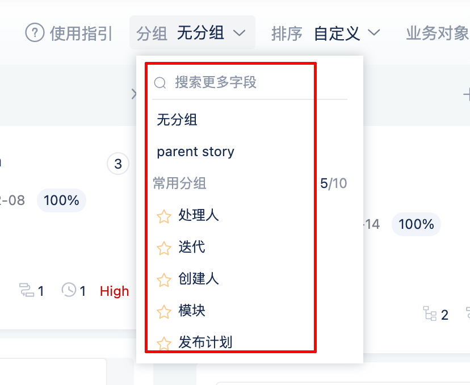470x385 pixels.
Task: Unstar the 创建人 grouping option
Action: point(164,280)
